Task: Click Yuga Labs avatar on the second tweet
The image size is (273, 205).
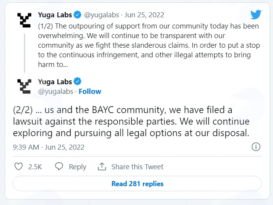Action: pos(24,87)
